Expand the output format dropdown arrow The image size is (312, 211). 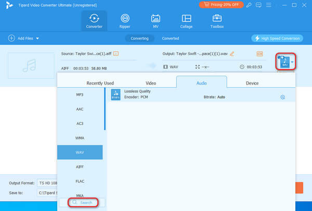pyautogui.click(x=292, y=62)
